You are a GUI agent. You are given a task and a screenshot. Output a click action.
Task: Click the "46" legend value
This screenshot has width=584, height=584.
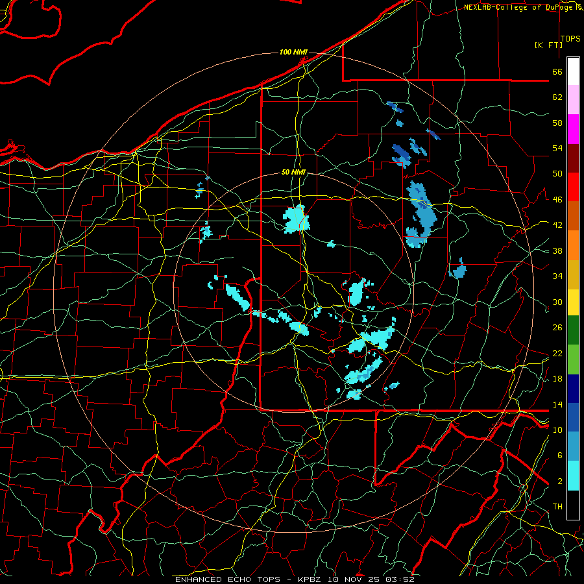[x=557, y=200]
